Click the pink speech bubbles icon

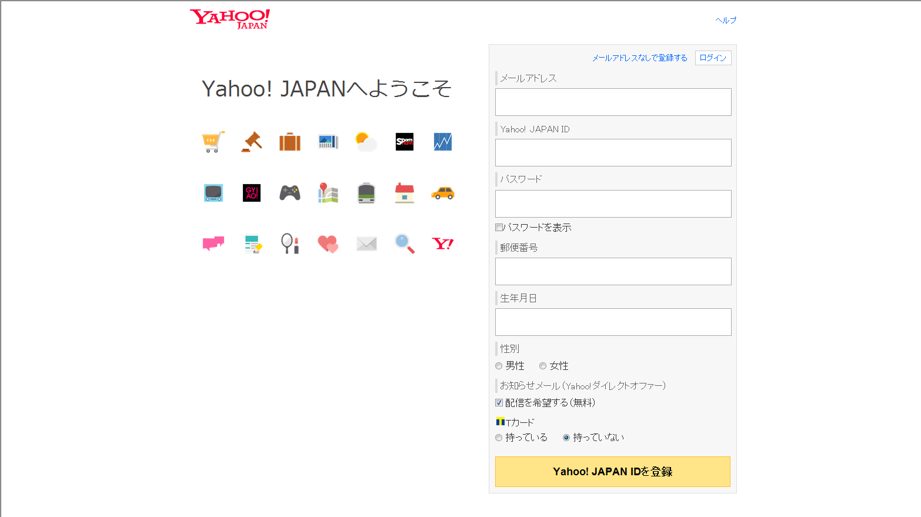213,244
